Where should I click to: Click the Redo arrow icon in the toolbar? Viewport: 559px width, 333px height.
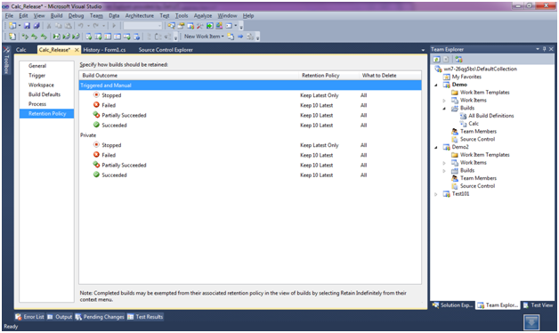(x=95, y=26)
